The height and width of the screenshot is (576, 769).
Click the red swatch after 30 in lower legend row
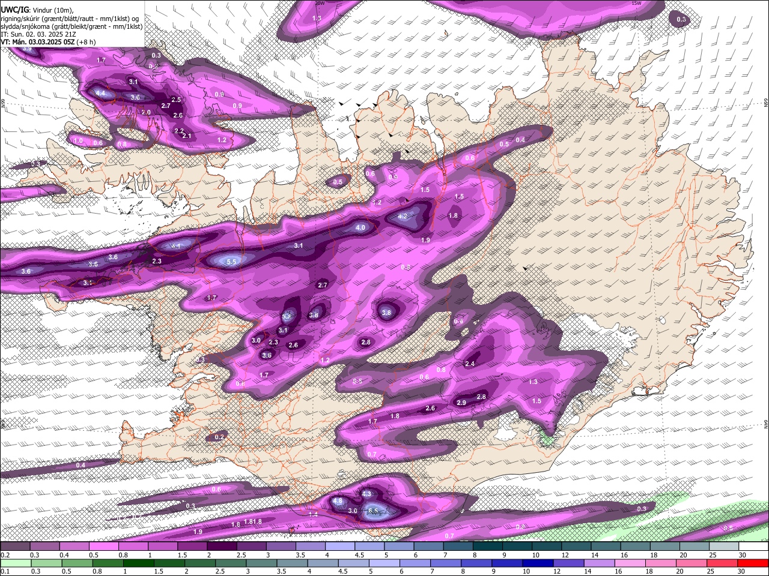753,563
